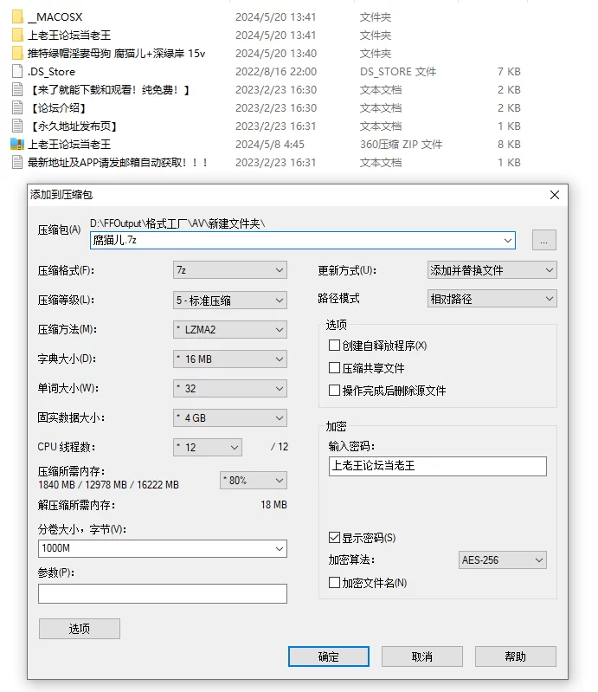This screenshot has height=692, width=598.
Task: Open the 字典大小 dropdown showing 16 MB
Action: 229,359
